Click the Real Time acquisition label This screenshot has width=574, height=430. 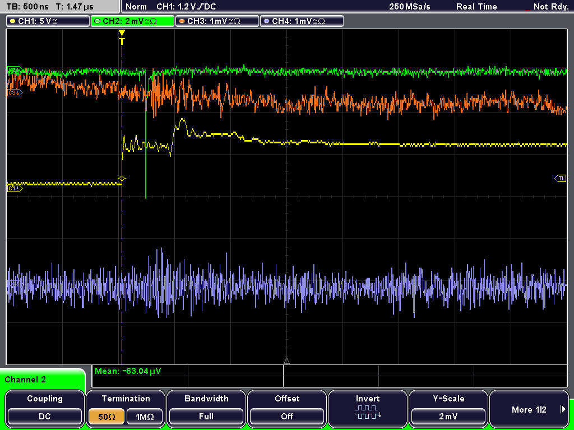click(476, 7)
